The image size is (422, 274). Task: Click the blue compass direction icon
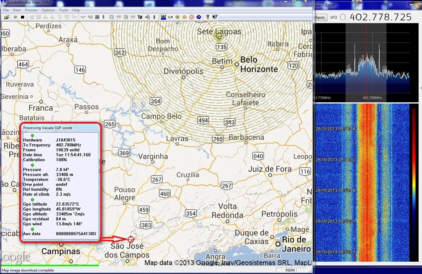tap(199, 17)
